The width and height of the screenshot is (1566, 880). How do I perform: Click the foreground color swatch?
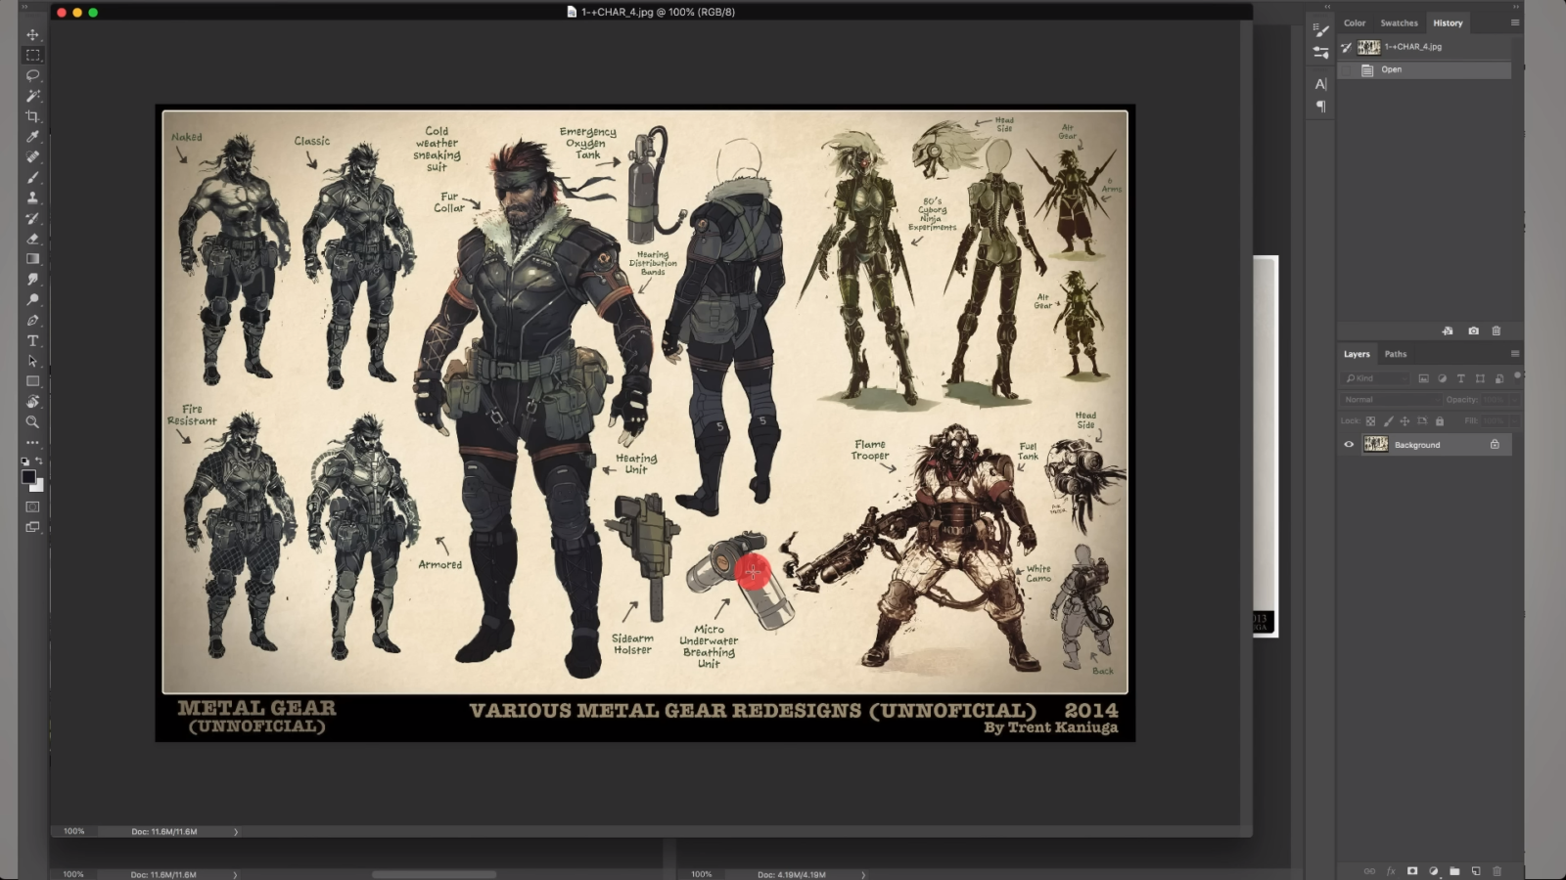click(28, 476)
